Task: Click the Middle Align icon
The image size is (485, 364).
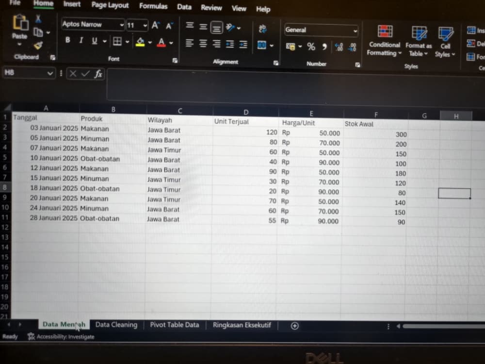Action: tap(203, 27)
